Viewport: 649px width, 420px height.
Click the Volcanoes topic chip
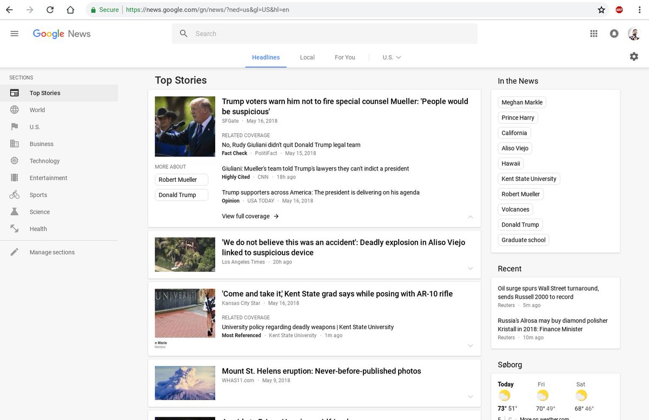click(515, 209)
